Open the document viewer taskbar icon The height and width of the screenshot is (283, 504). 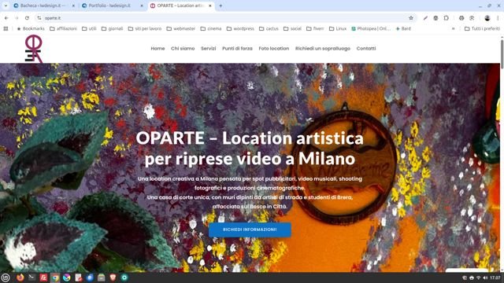(79, 277)
